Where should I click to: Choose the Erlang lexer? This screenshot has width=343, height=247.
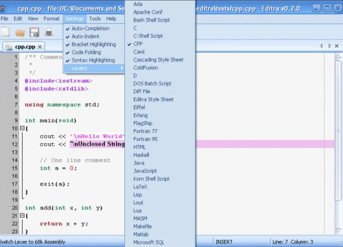coord(160,115)
